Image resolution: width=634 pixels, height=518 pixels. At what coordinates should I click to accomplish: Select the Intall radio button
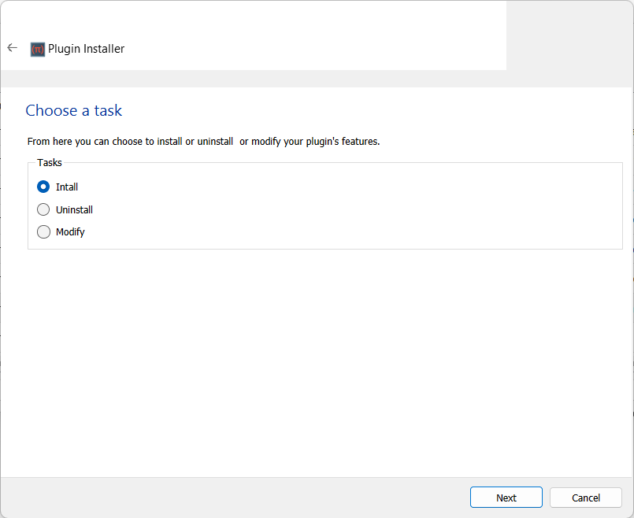[x=43, y=187]
